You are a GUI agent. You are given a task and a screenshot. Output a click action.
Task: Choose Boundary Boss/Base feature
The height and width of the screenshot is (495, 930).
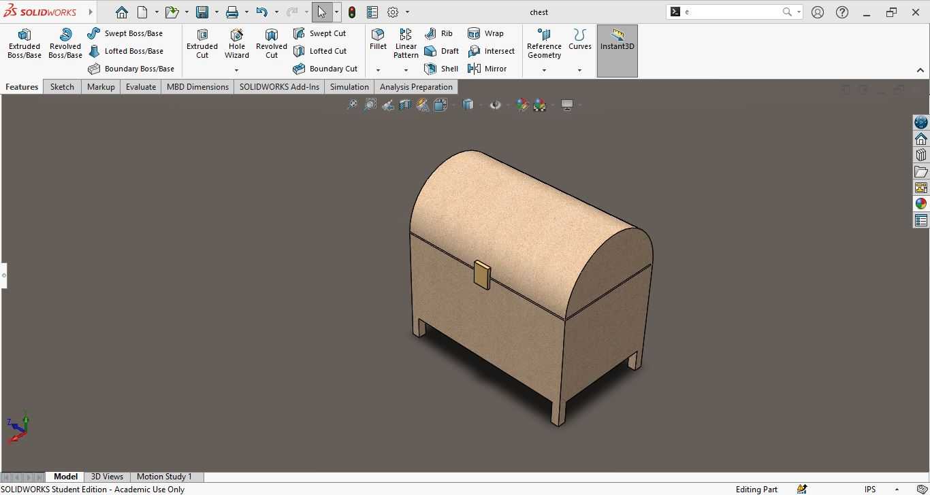pos(131,69)
